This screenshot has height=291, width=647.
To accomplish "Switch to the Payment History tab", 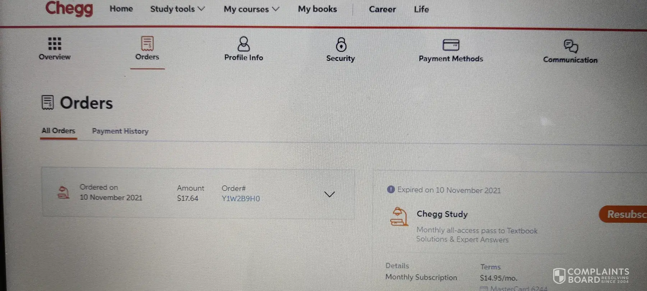I will (x=120, y=131).
